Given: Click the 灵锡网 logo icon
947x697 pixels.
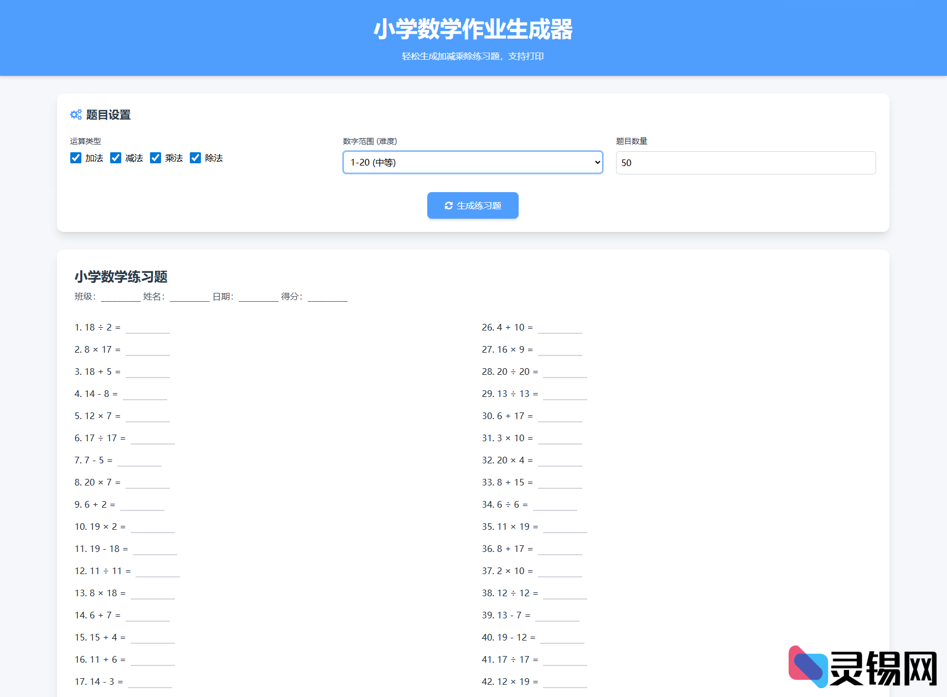Looking at the screenshot, I should click(x=809, y=666).
